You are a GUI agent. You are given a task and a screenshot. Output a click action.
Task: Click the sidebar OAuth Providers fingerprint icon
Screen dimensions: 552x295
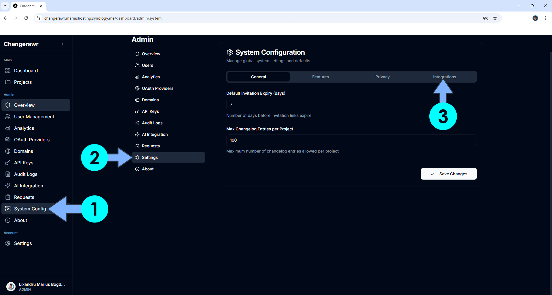click(x=8, y=140)
